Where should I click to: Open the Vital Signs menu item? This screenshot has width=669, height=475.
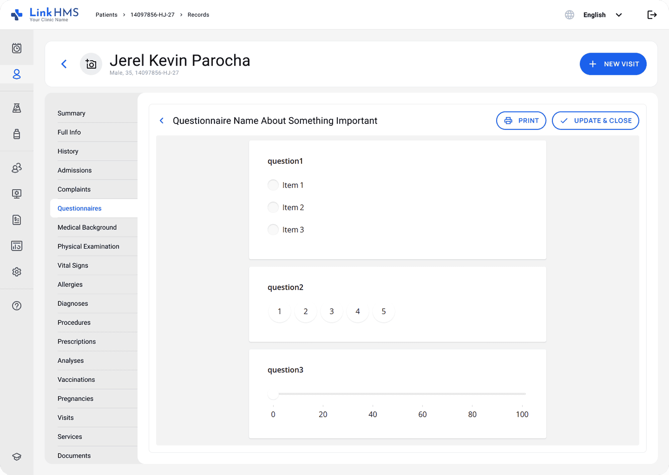[73, 266]
